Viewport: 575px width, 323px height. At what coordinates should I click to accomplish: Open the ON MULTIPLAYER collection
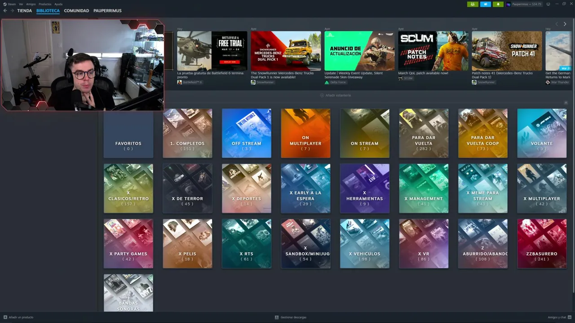coord(305,133)
